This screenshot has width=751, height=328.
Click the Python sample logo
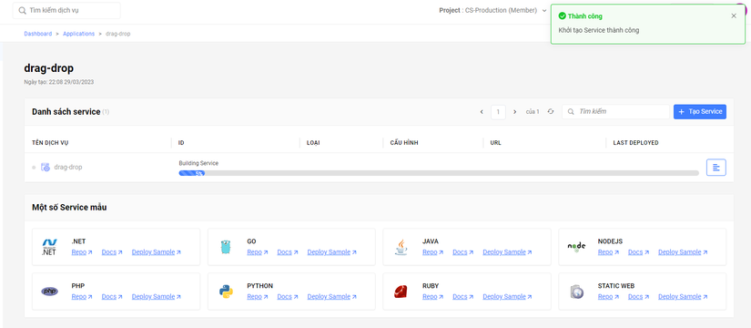[226, 292]
